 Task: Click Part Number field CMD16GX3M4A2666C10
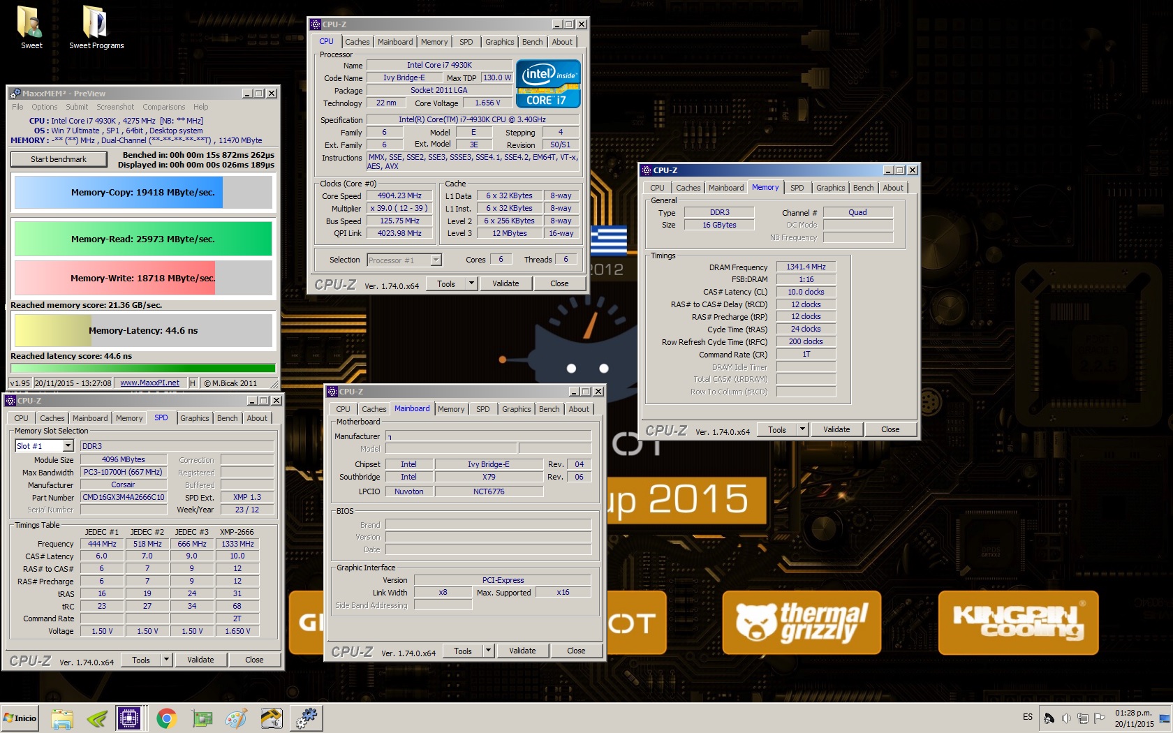pos(124,497)
